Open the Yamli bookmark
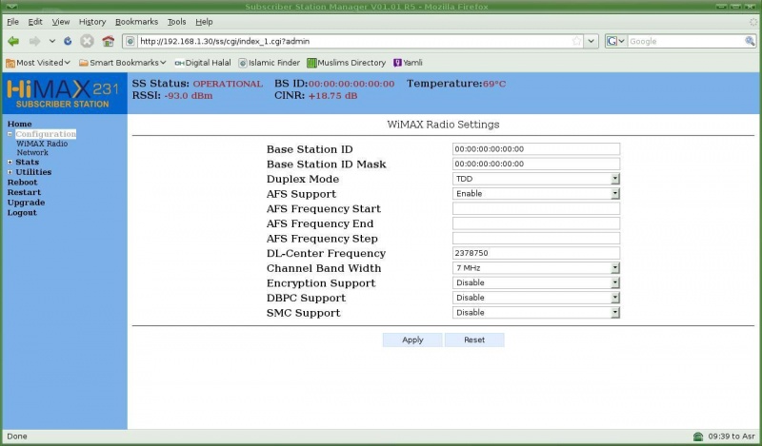The width and height of the screenshot is (762, 446). pos(408,63)
